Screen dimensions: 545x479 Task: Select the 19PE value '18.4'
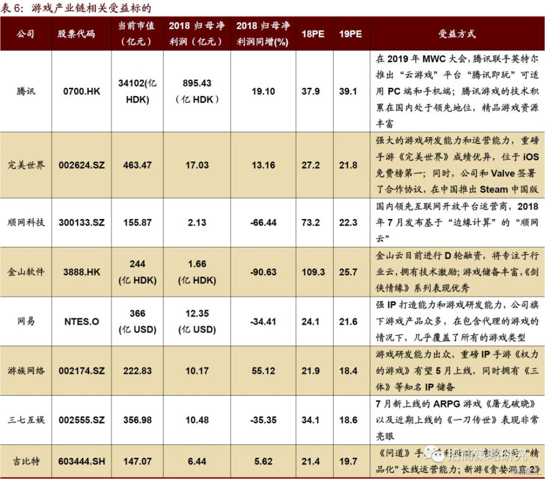click(x=348, y=371)
